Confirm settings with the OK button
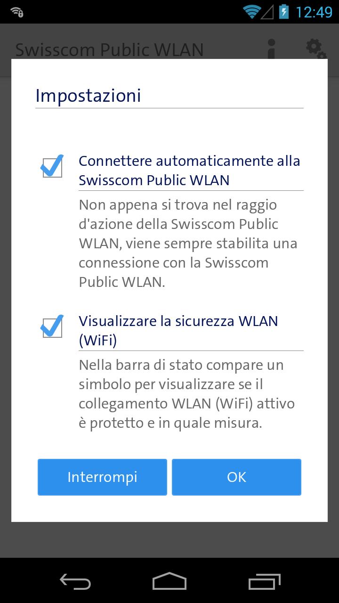Viewport: 339px width, 603px height. click(x=236, y=477)
